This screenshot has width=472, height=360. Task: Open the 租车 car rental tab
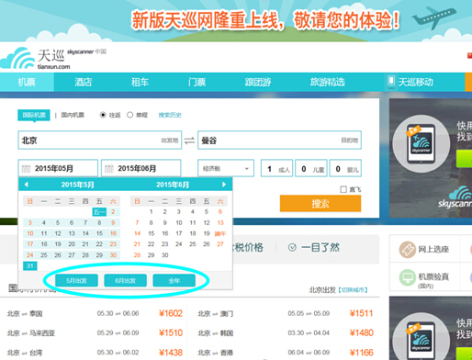(140, 82)
